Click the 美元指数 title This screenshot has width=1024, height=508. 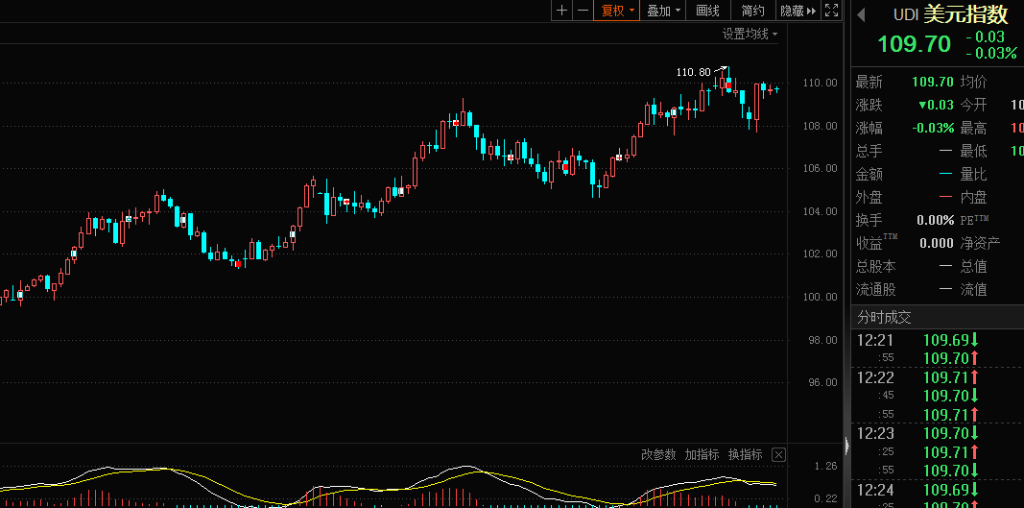pos(965,14)
